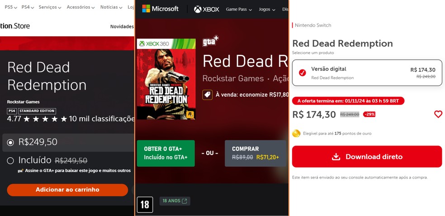445x216 pixels.
Task: Select the R$249,50 purchase option
Action: click(10, 142)
